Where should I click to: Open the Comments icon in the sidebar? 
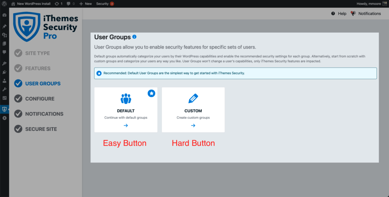(x=4, y=52)
